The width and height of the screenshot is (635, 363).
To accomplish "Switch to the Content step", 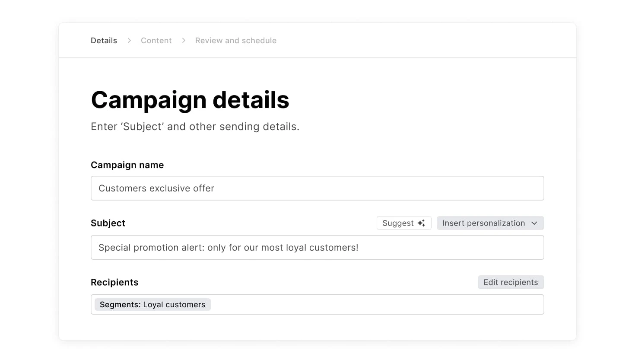I will [156, 41].
